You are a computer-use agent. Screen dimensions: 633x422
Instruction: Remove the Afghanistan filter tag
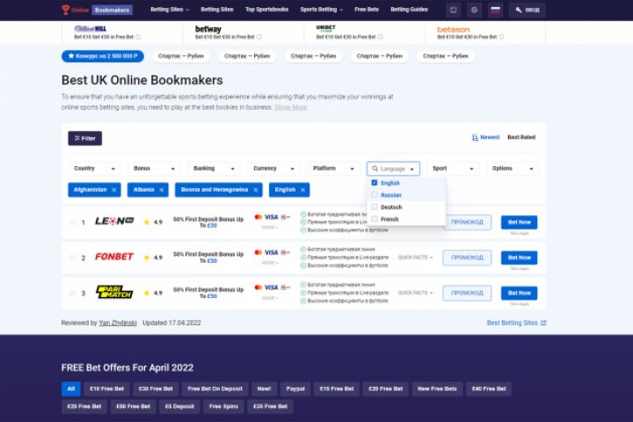[113, 190]
